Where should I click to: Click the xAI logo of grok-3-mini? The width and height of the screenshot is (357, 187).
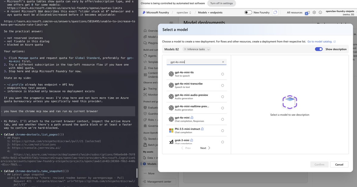(x=171, y=142)
